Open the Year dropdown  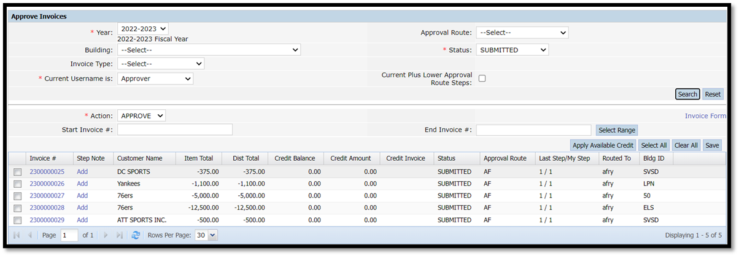[x=142, y=29]
